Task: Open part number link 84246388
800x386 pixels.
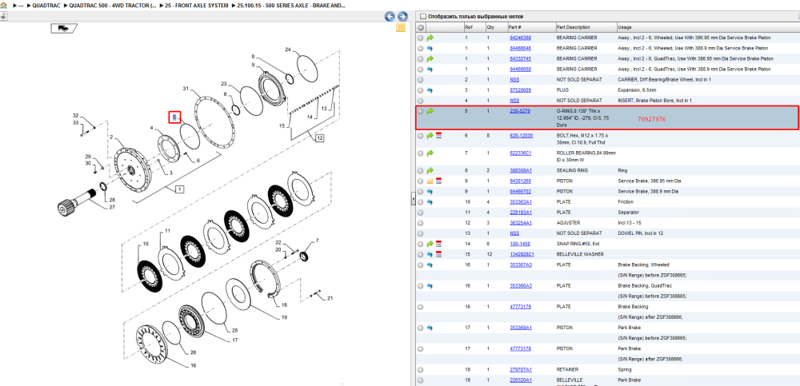Action: point(520,38)
